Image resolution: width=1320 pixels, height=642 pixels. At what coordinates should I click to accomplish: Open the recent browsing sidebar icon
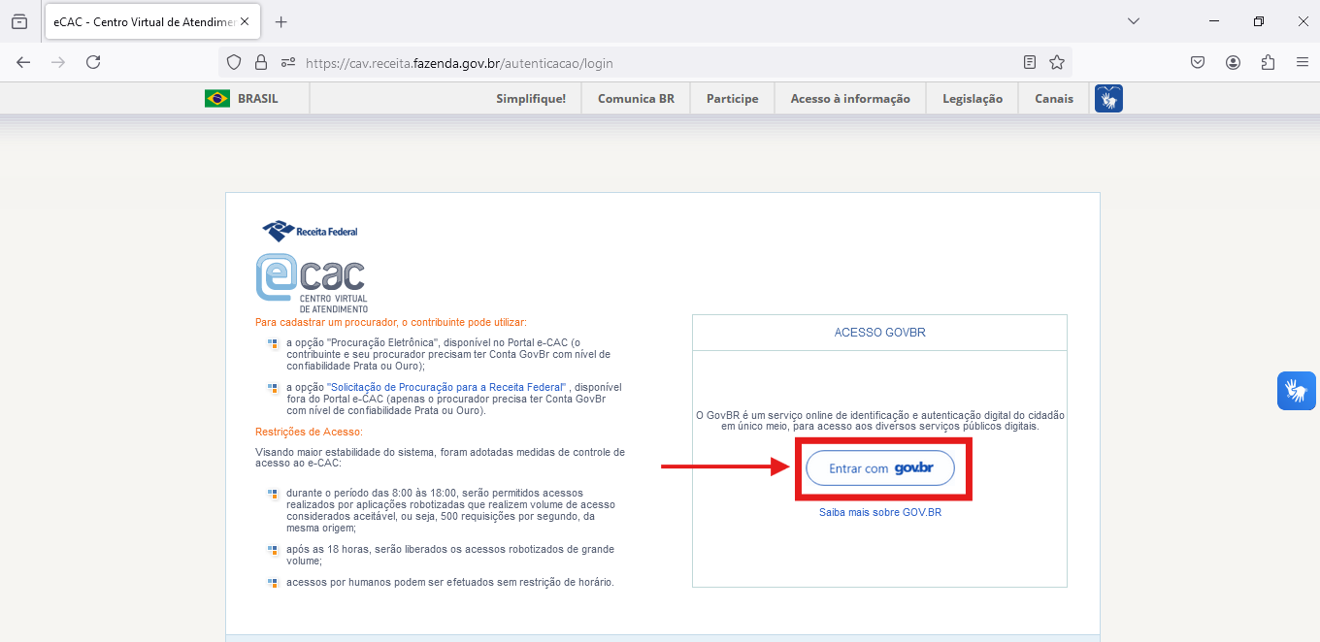click(19, 21)
